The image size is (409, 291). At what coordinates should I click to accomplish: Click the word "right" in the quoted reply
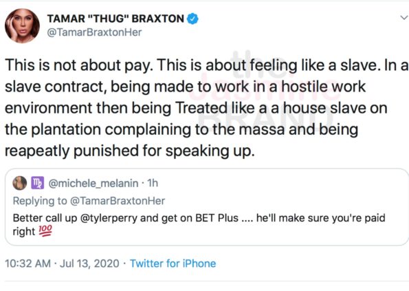pos(24,231)
